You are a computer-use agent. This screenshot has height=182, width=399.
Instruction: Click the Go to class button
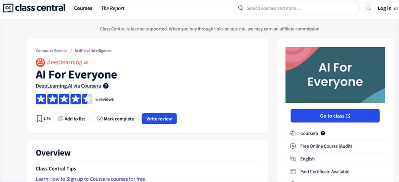click(335, 116)
